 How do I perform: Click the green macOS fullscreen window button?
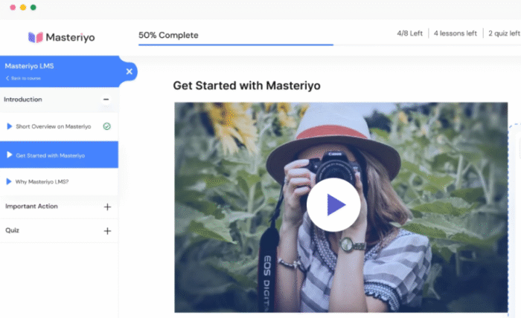pos(33,7)
